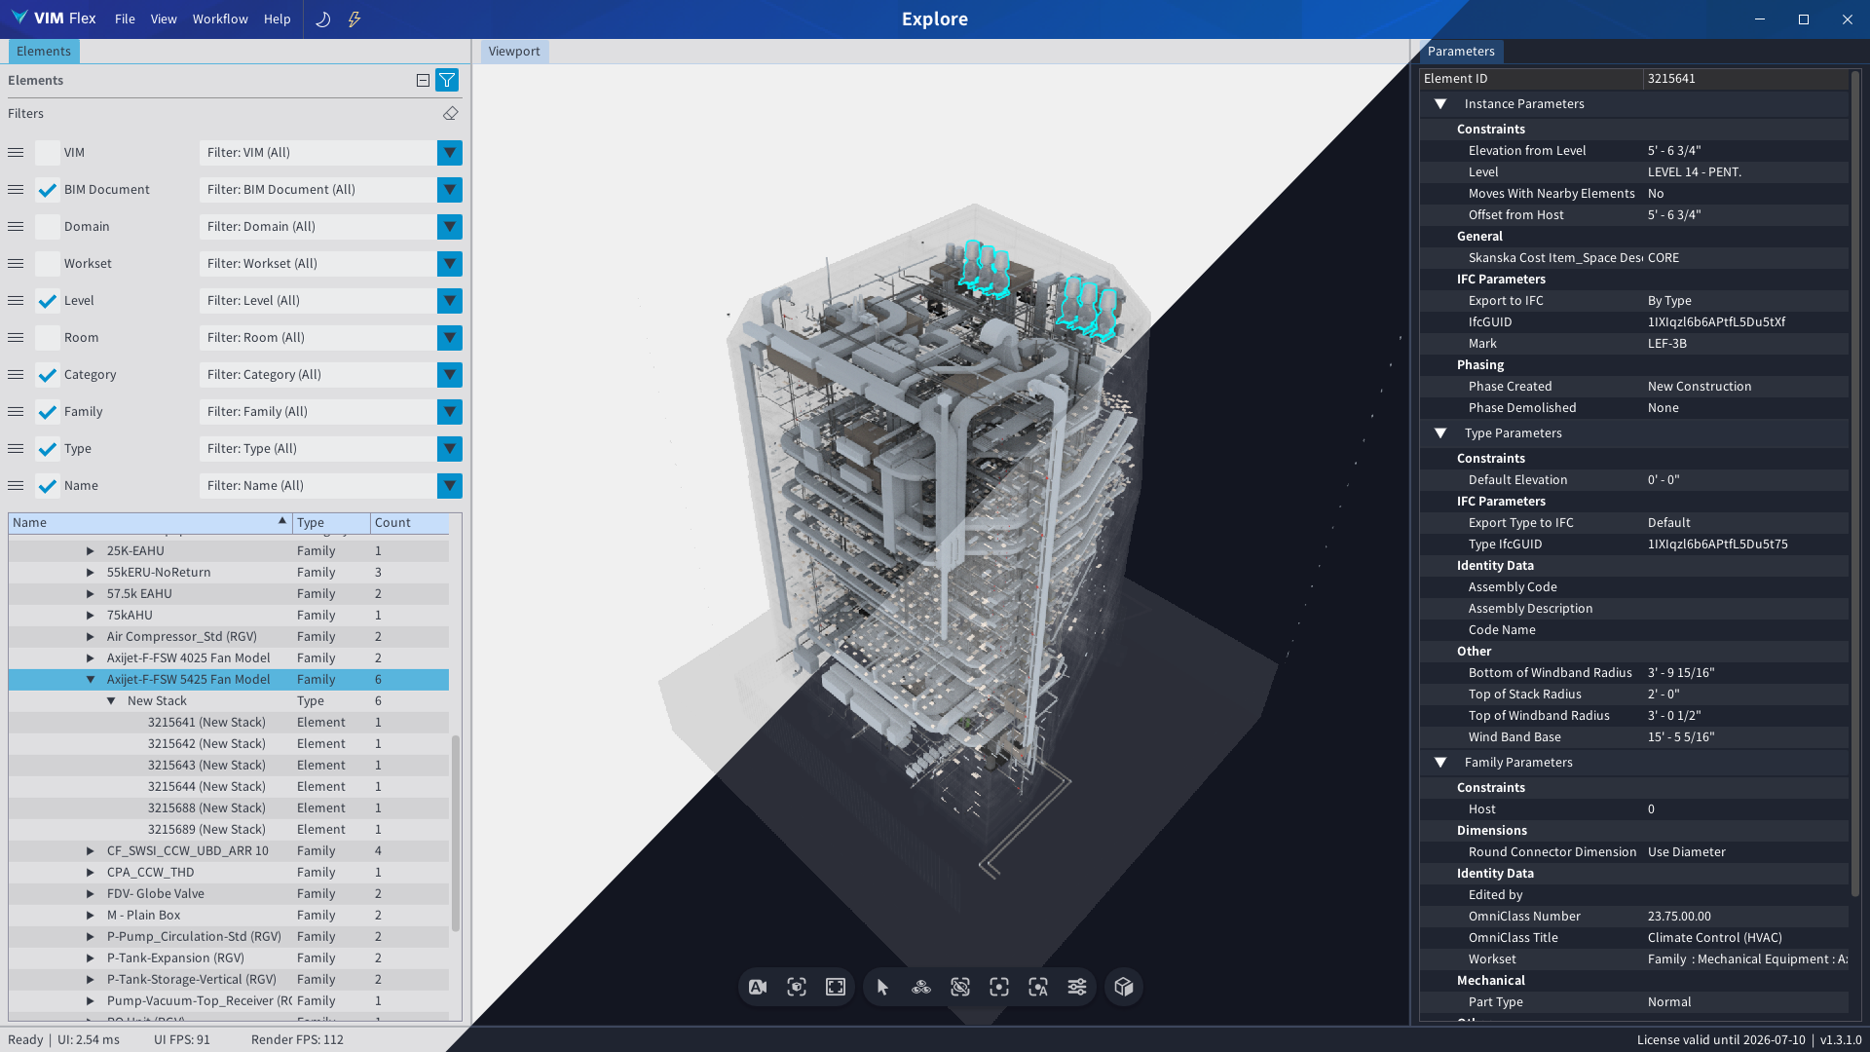This screenshot has height=1052, width=1870.
Task: Click the fullscreen frame icon in viewport toolbar
Action: [836, 987]
